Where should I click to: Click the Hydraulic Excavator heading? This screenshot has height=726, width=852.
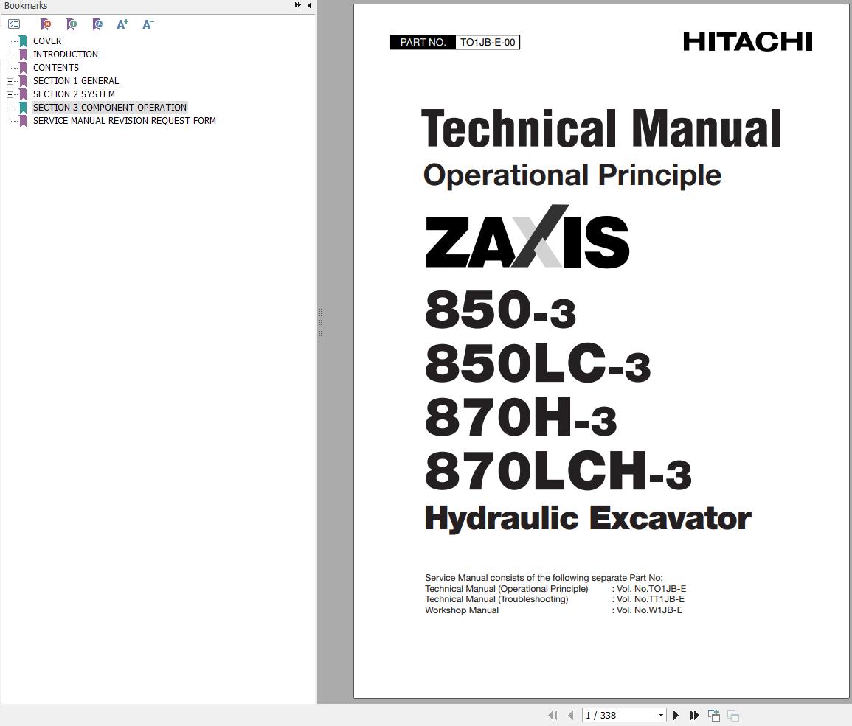coord(587,518)
